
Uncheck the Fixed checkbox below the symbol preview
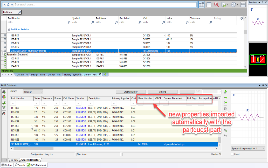[x=232, y=154]
